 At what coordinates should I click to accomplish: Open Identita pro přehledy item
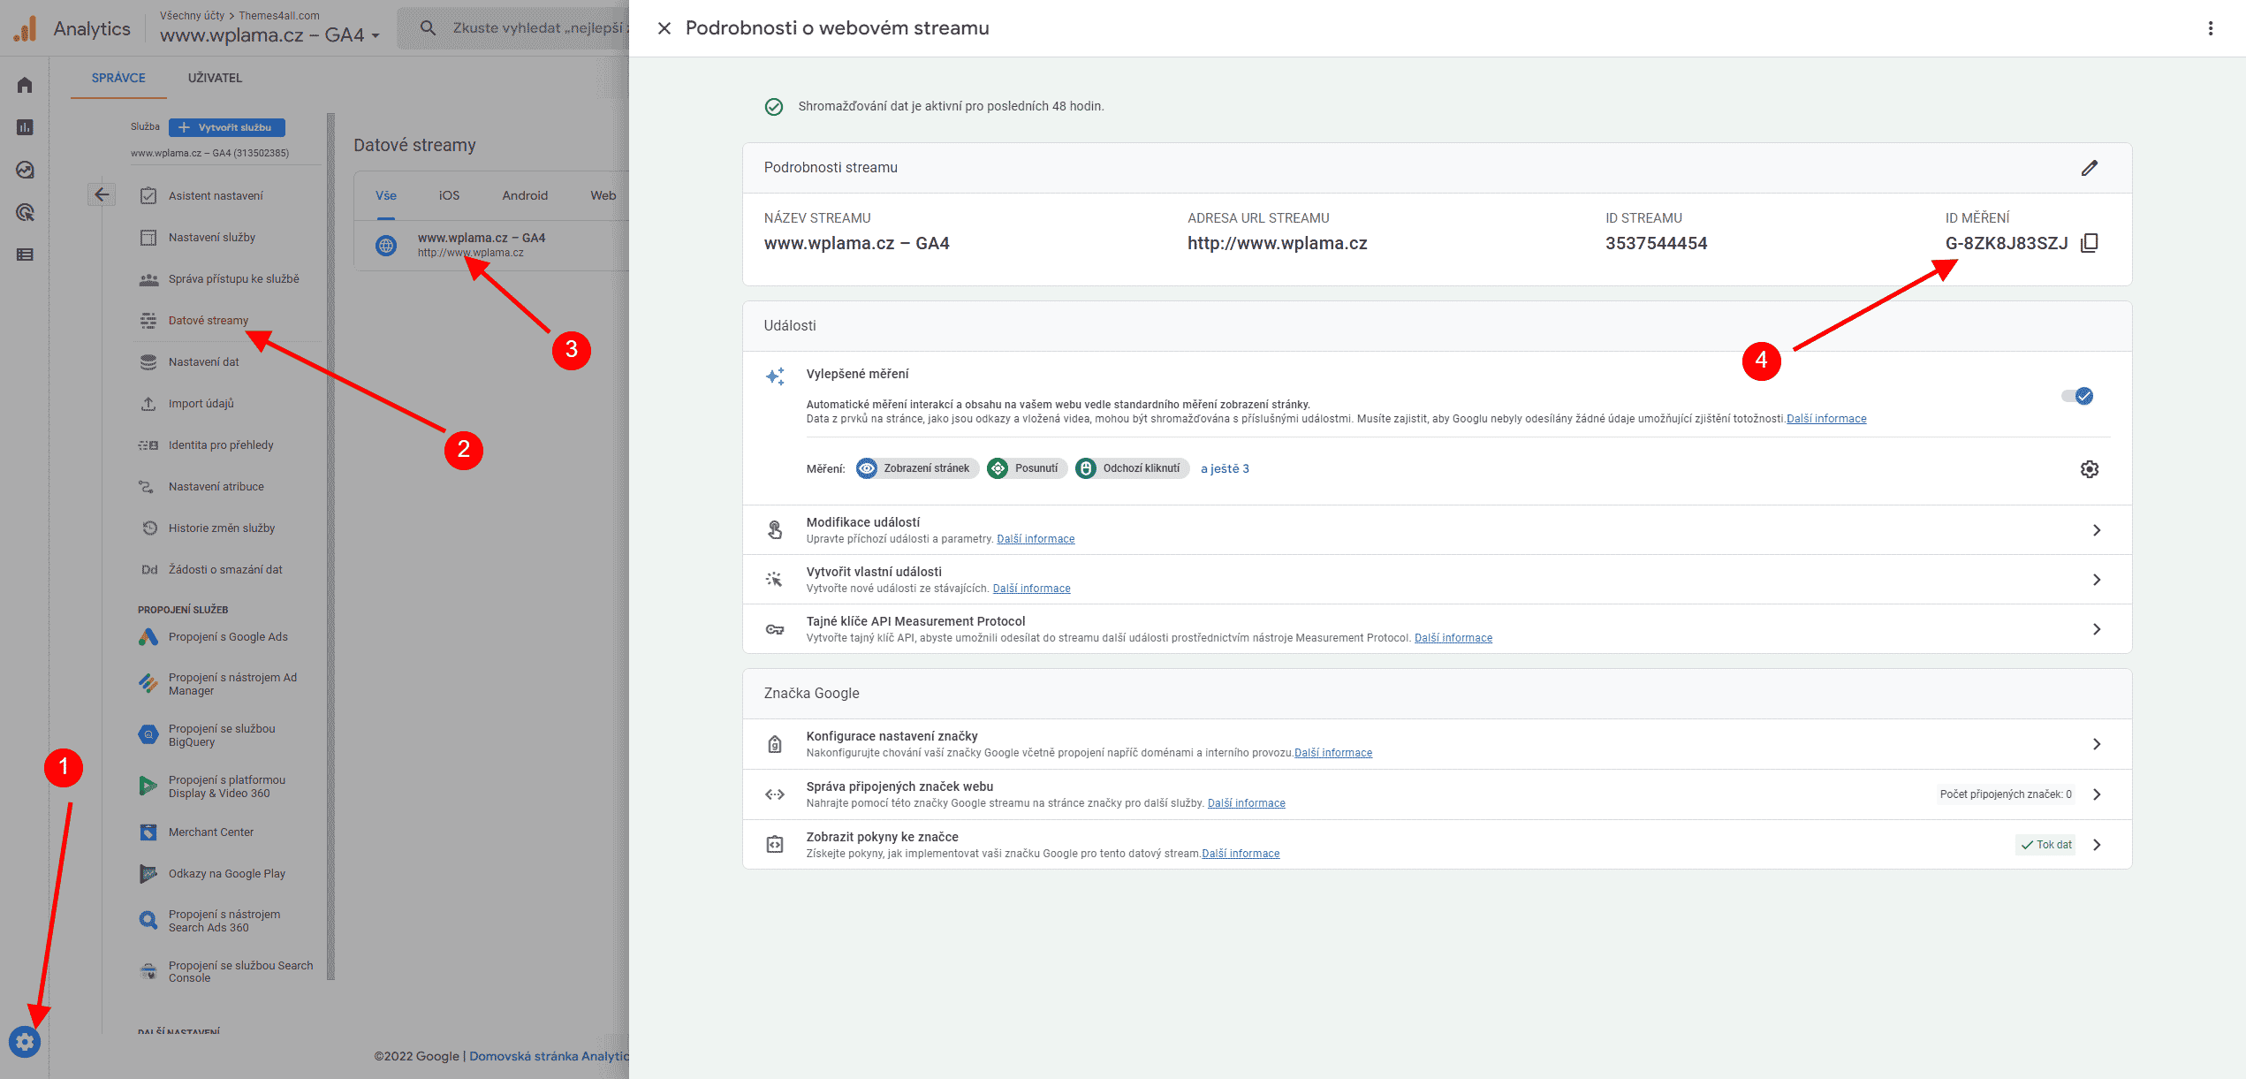click(x=221, y=445)
